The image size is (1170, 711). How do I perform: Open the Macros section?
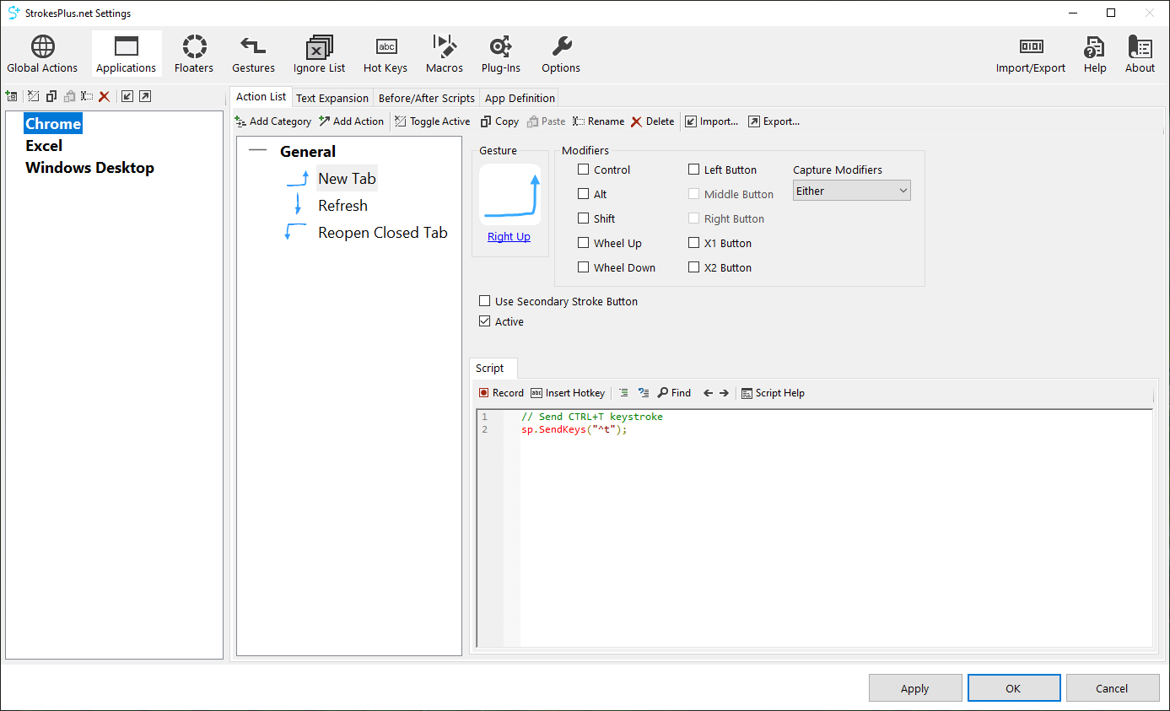click(445, 55)
